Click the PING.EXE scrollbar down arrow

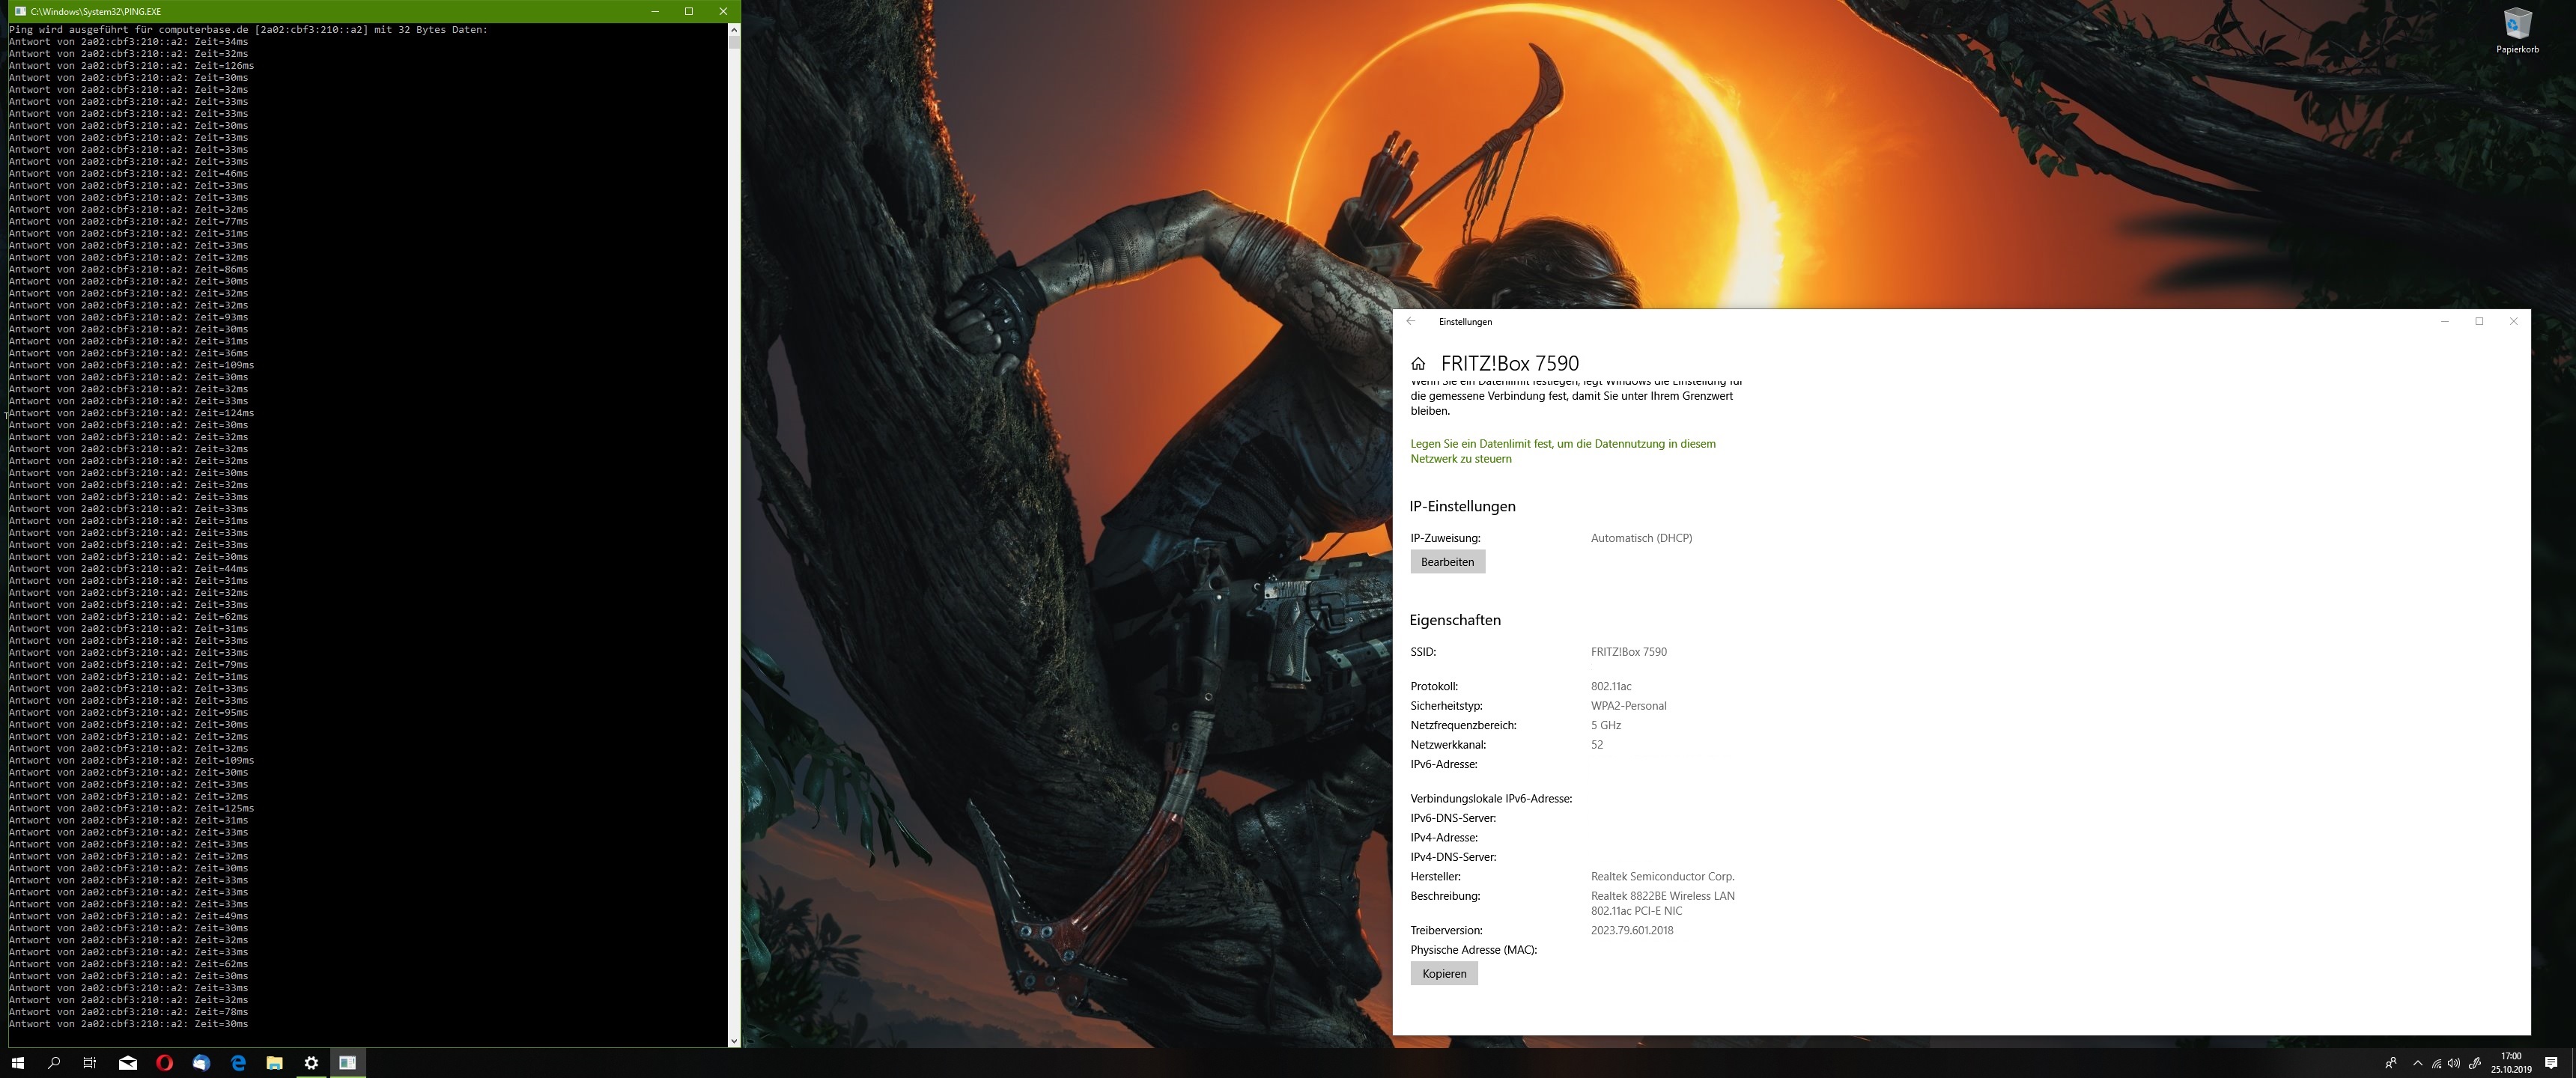coord(734,1041)
